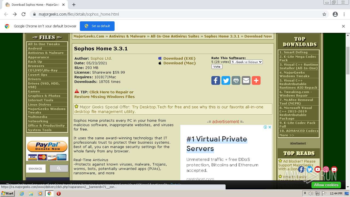
Task: Click More >> in Top Downloads
Action: [287, 135]
